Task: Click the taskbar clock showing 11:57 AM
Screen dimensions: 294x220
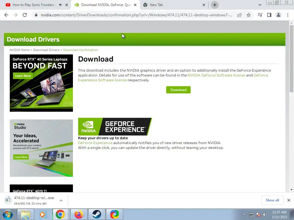Action: point(279,215)
